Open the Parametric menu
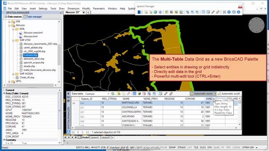Screen dimensions: 269x151 pyautogui.click(x=99, y=8)
